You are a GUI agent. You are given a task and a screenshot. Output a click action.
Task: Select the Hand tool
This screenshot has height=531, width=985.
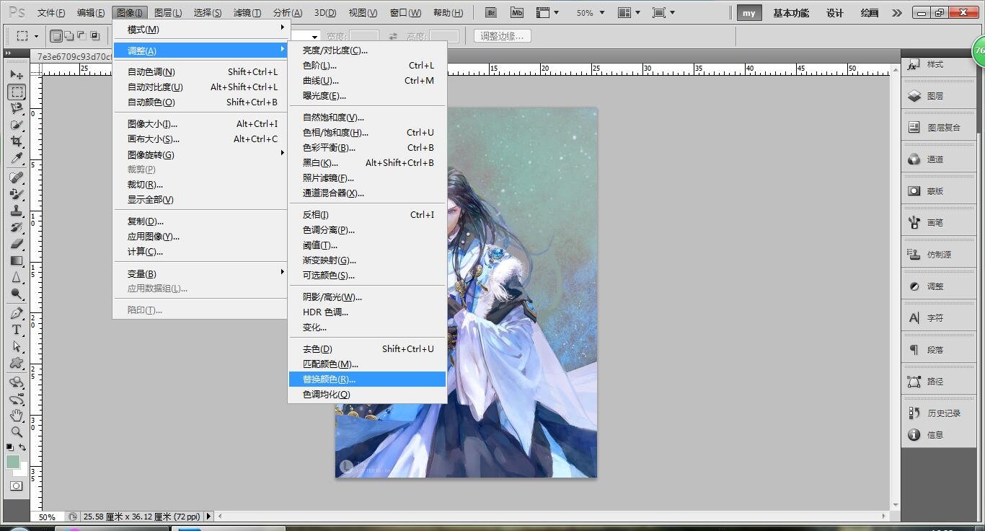[16, 416]
